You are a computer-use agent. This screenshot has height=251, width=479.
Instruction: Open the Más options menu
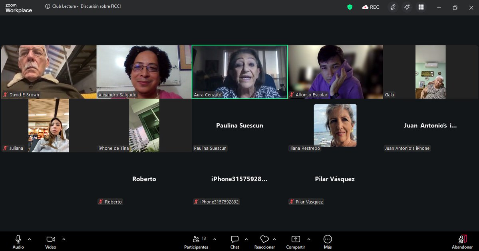(328, 242)
